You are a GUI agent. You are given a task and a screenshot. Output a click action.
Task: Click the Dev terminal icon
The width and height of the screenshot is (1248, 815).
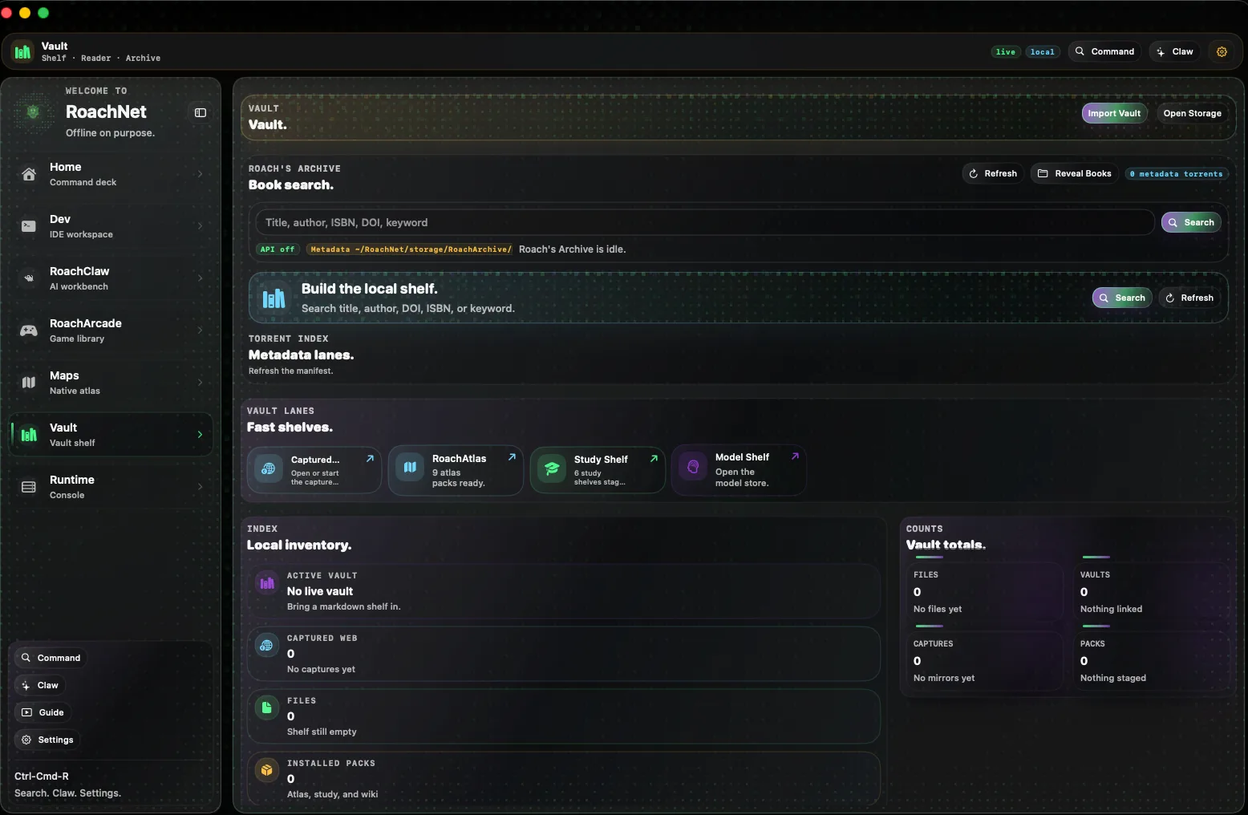(x=29, y=226)
